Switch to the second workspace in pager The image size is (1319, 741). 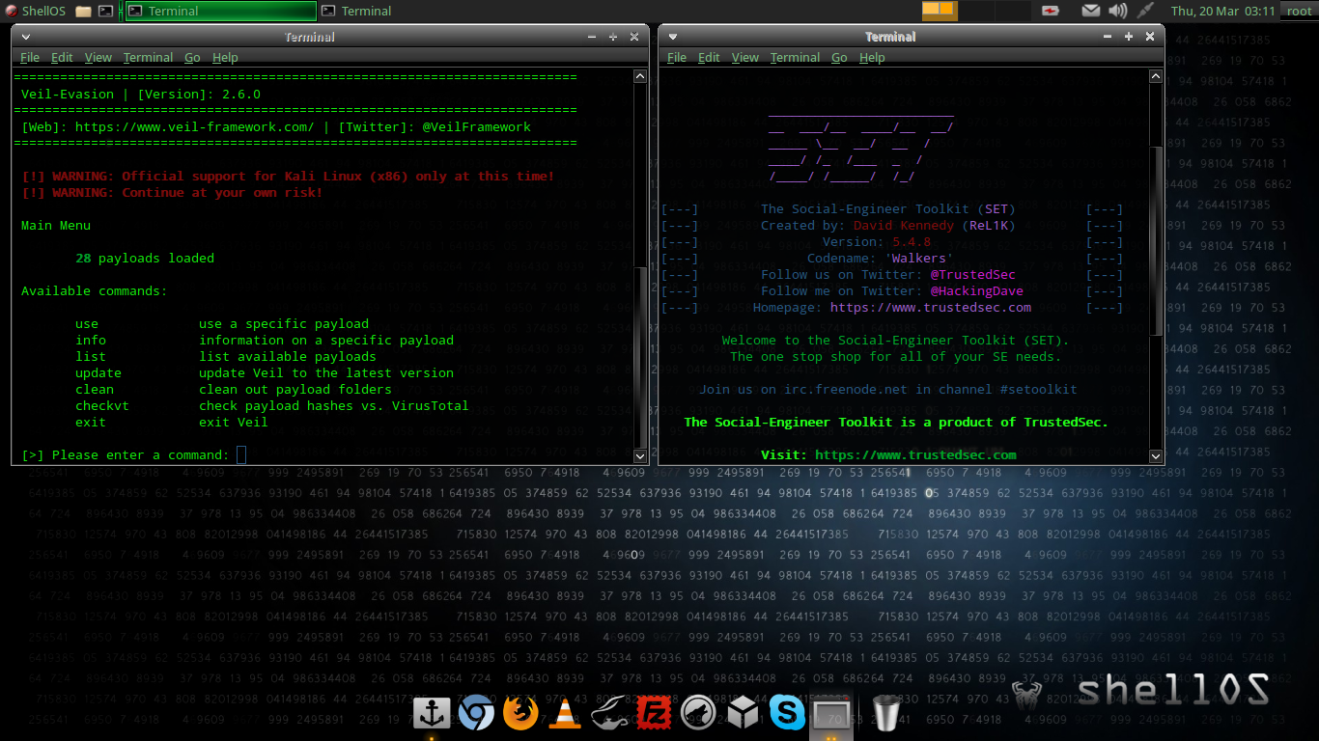point(974,11)
